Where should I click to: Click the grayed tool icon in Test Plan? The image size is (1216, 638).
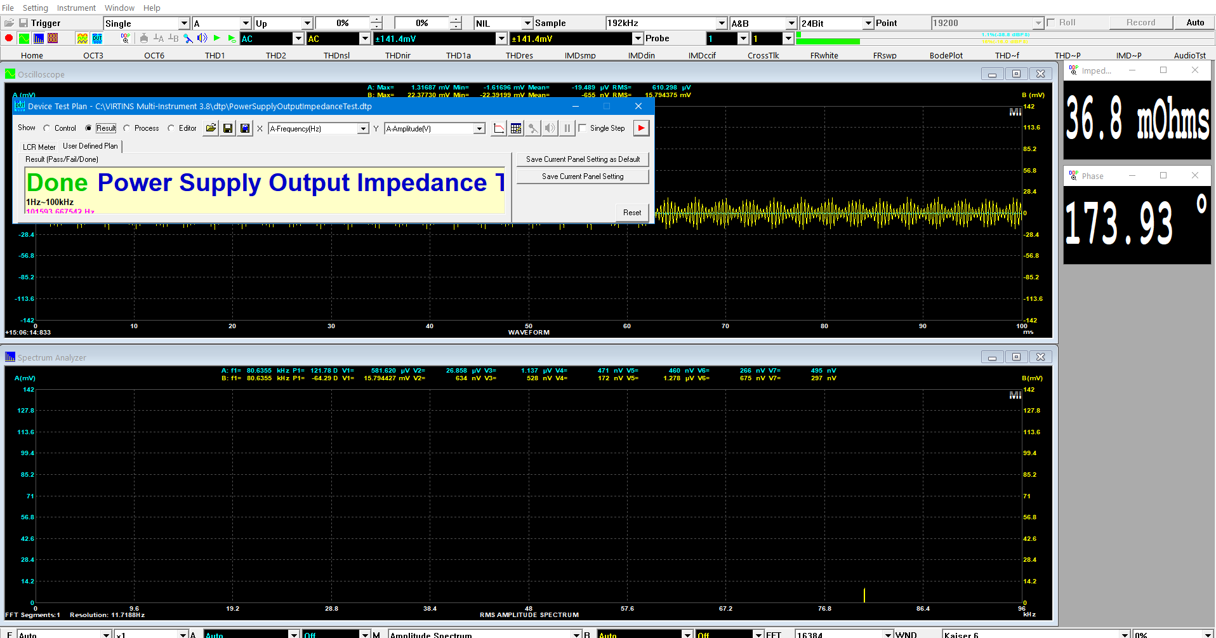pos(533,128)
